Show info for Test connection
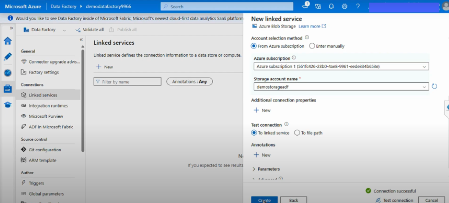 [x=286, y=124]
